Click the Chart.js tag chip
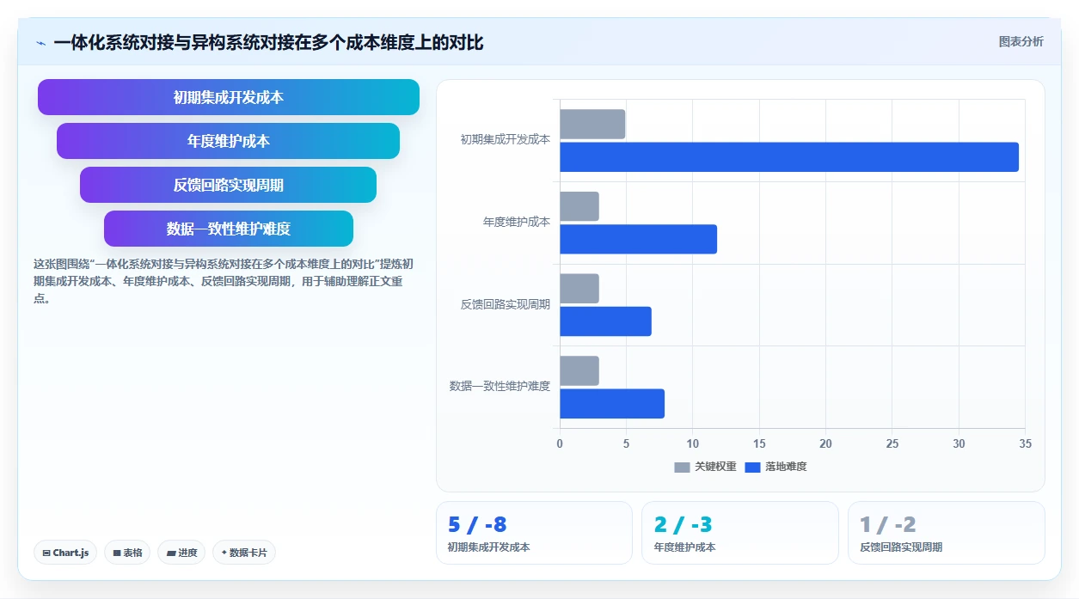1079x599 pixels. (x=65, y=553)
